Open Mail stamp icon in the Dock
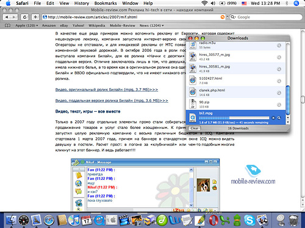The image size is (305, 228). click(x=36, y=220)
